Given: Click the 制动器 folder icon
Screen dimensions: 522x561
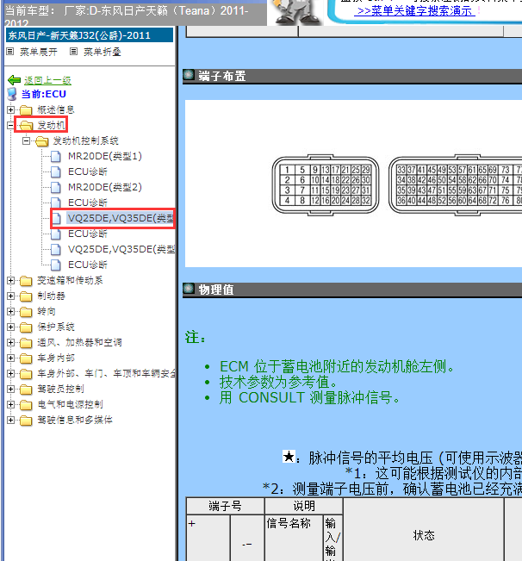Looking at the screenshot, I should (x=26, y=296).
